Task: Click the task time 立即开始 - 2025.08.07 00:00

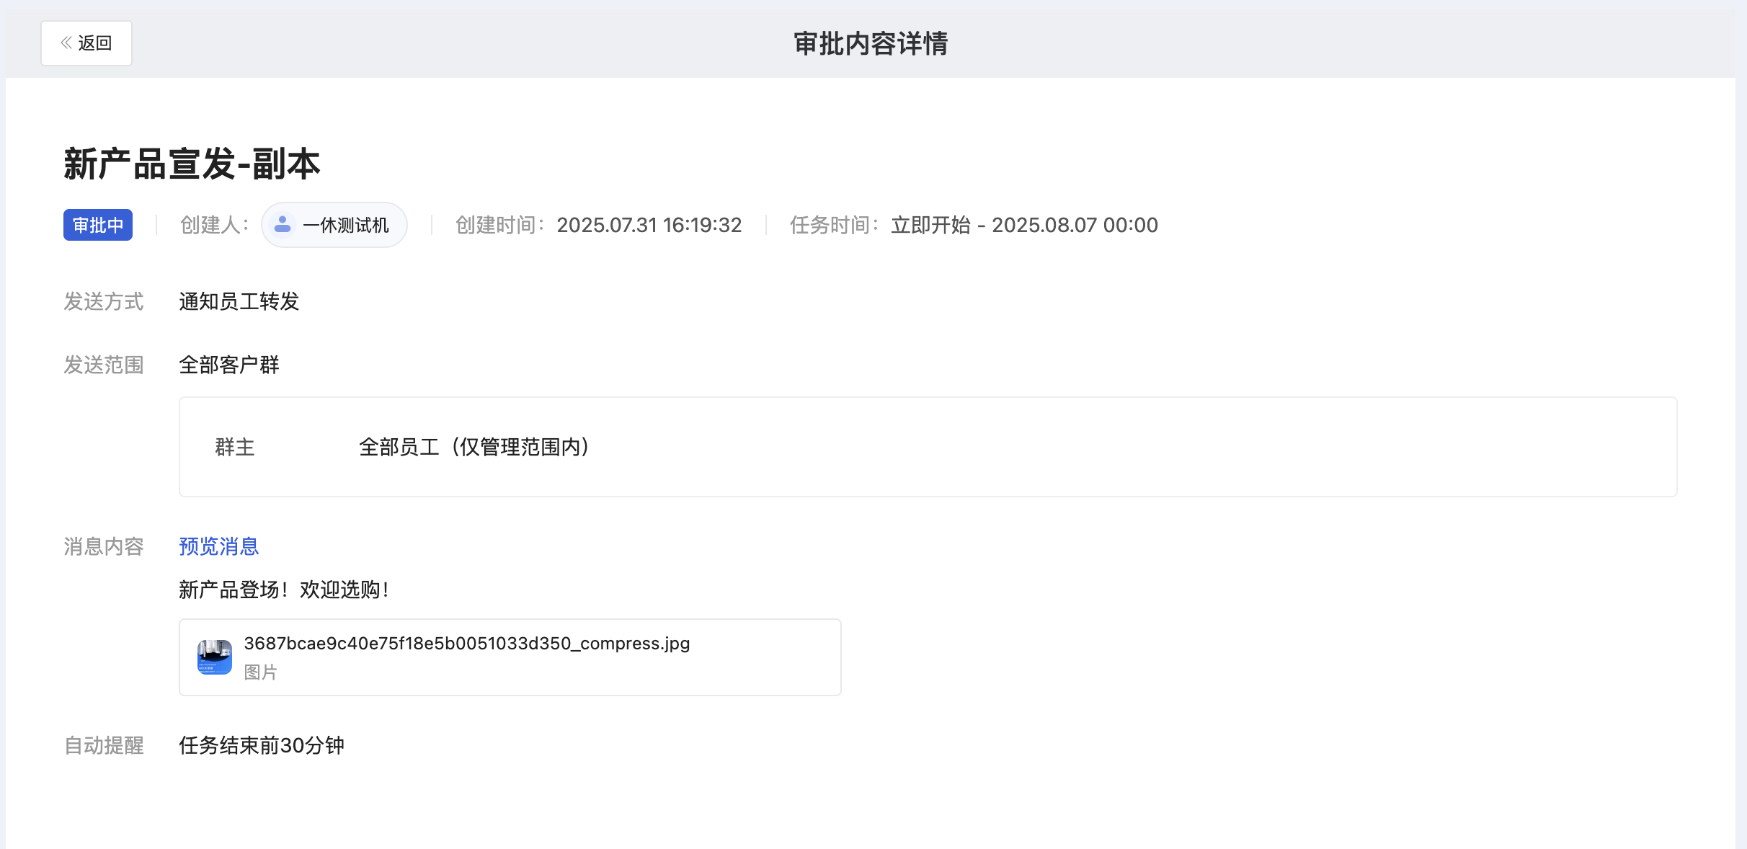Action: pos(1024,225)
